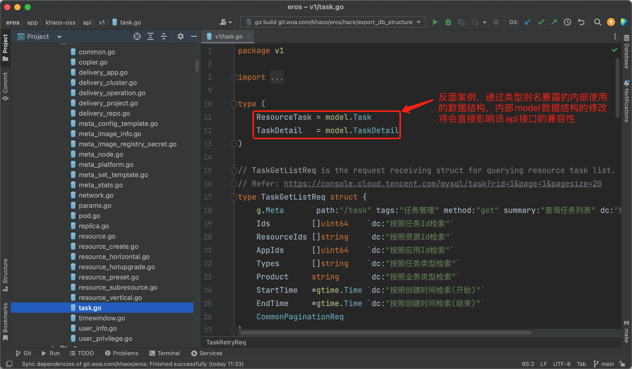
Task: Click Git Push green arrow icon
Action: coord(554,22)
